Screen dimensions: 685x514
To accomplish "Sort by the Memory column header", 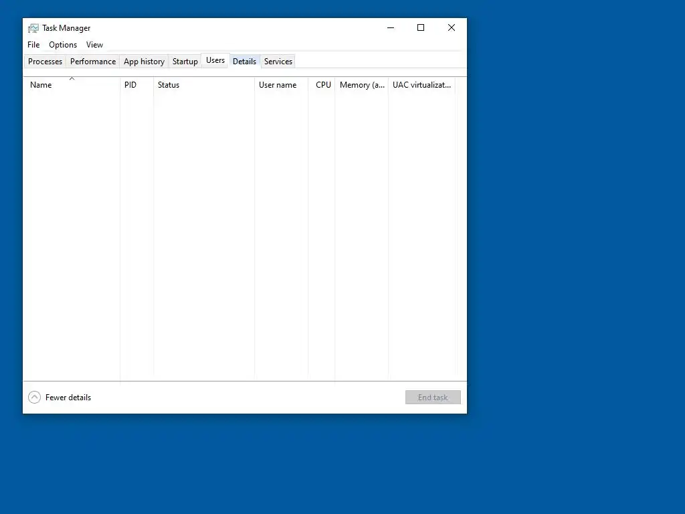I will pyautogui.click(x=362, y=85).
